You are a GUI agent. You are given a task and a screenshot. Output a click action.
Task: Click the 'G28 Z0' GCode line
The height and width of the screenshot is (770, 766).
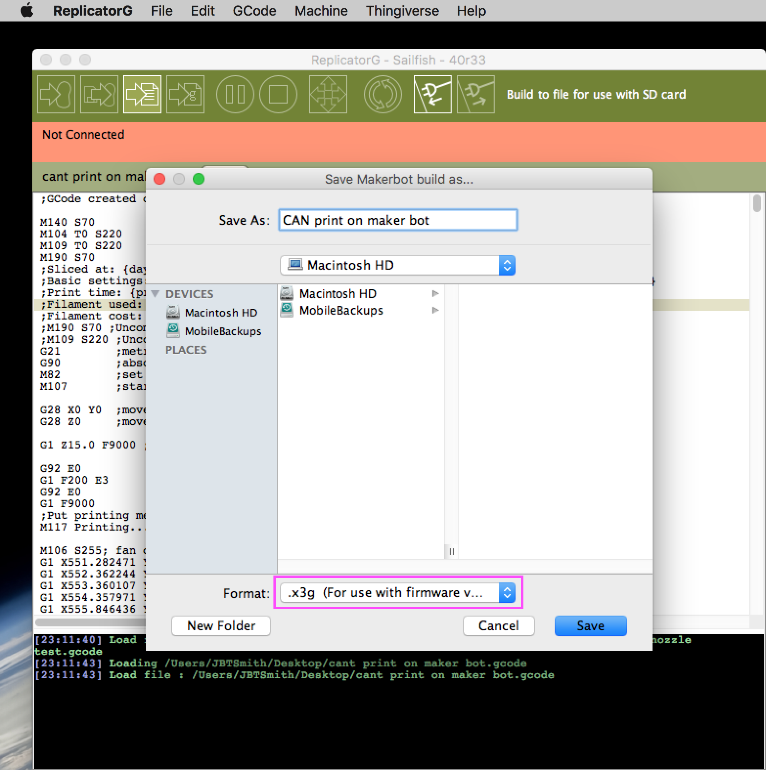pyautogui.click(x=60, y=422)
